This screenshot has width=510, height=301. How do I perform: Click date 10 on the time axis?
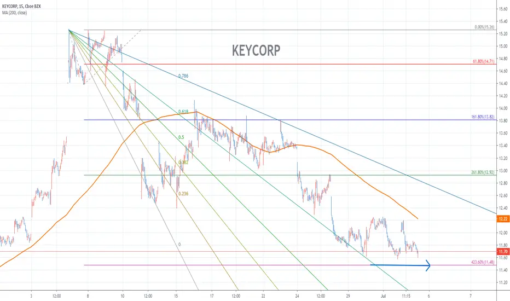click(x=122, y=296)
